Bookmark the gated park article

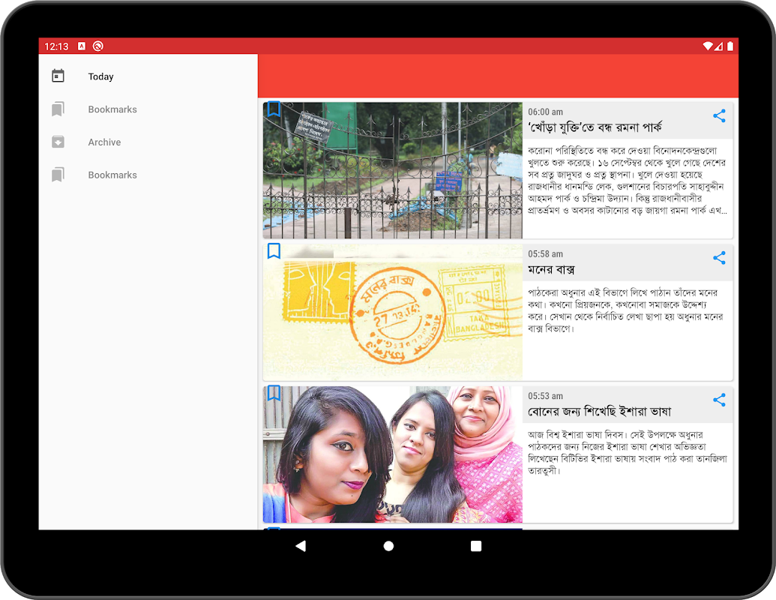point(274,109)
